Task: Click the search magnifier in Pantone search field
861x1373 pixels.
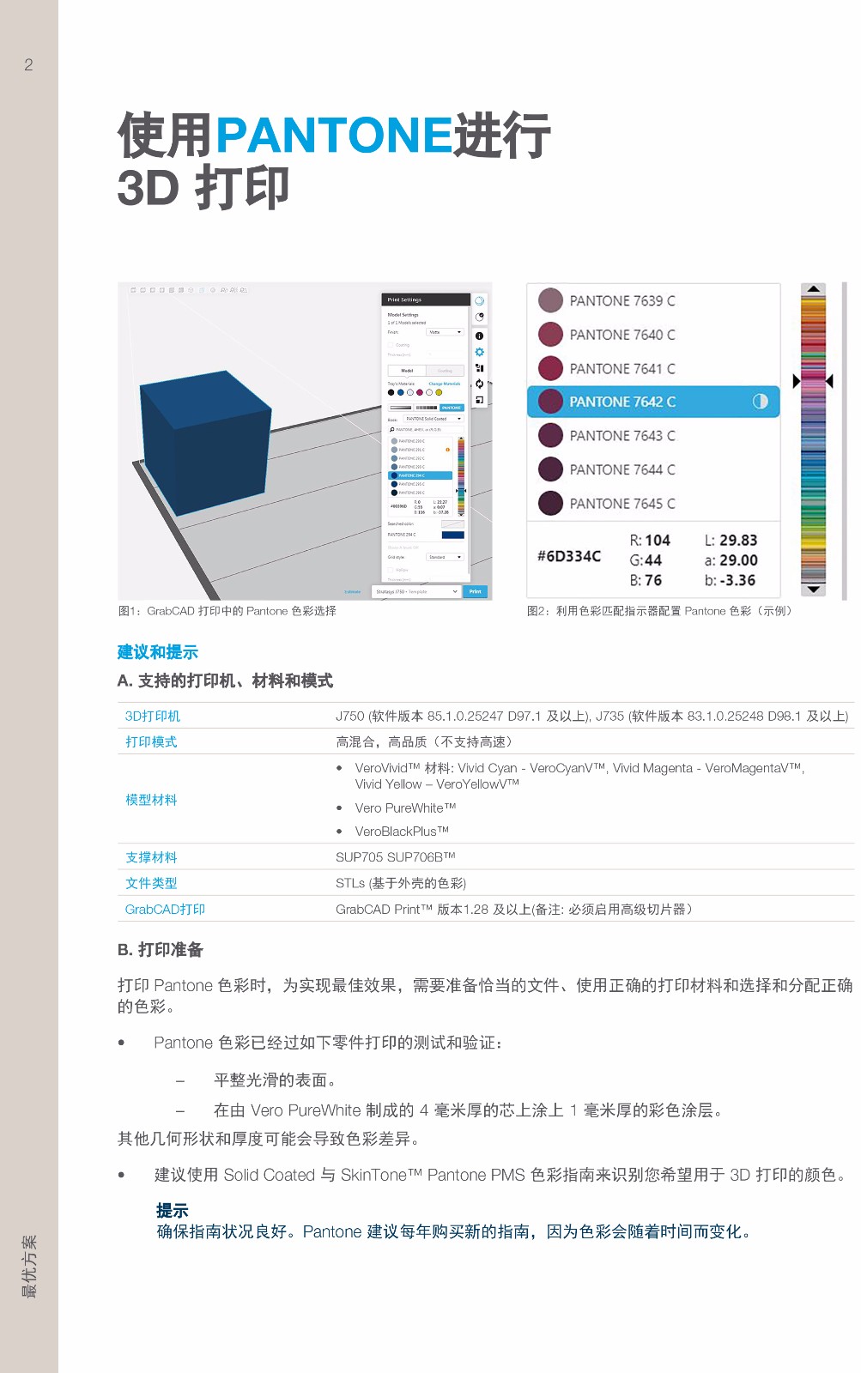Action: tap(392, 429)
